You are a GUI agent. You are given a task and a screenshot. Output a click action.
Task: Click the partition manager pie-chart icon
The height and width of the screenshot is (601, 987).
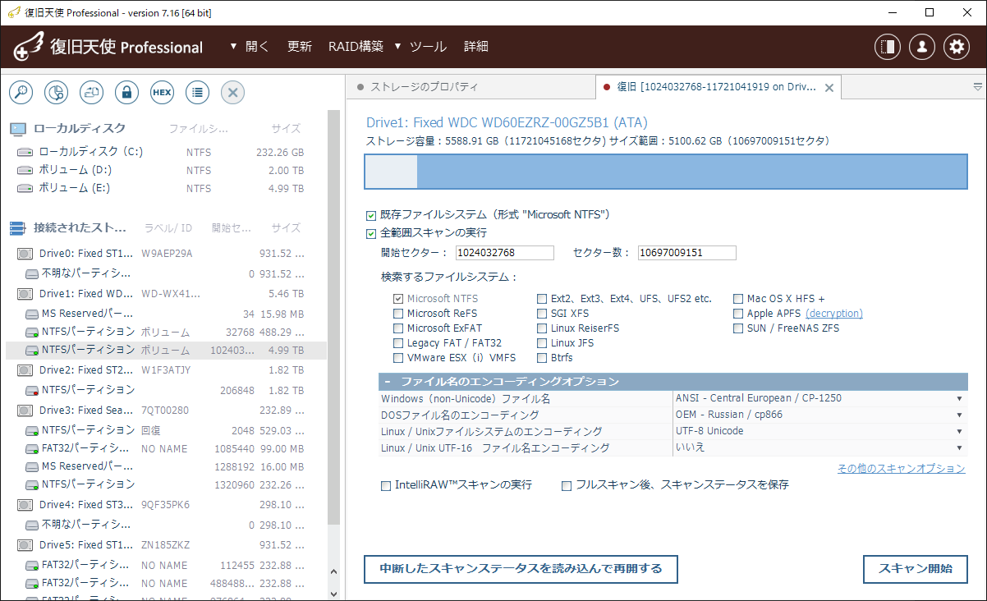coord(56,92)
